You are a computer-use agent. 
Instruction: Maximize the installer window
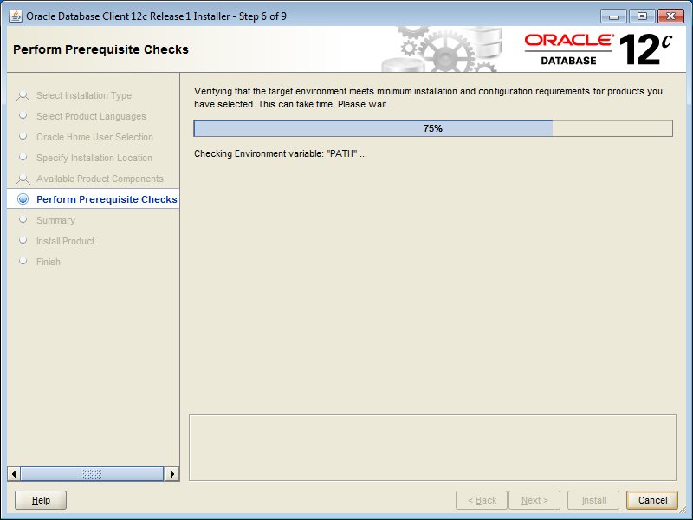(642, 16)
